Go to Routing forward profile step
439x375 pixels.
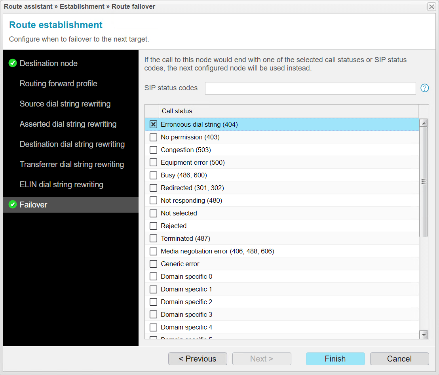click(x=71, y=84)
